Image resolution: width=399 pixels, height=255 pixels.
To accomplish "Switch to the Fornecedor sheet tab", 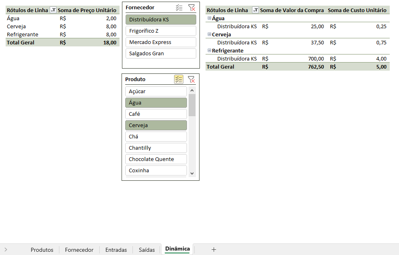I will 79,250.
